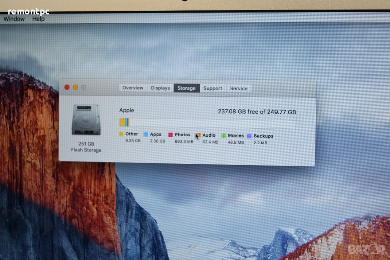Open the Window menu in menu bar

tap(14, 19)
